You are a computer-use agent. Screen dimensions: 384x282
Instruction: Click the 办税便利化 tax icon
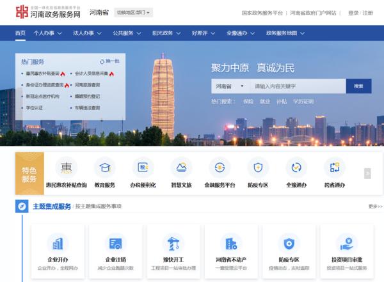point(143,168)
